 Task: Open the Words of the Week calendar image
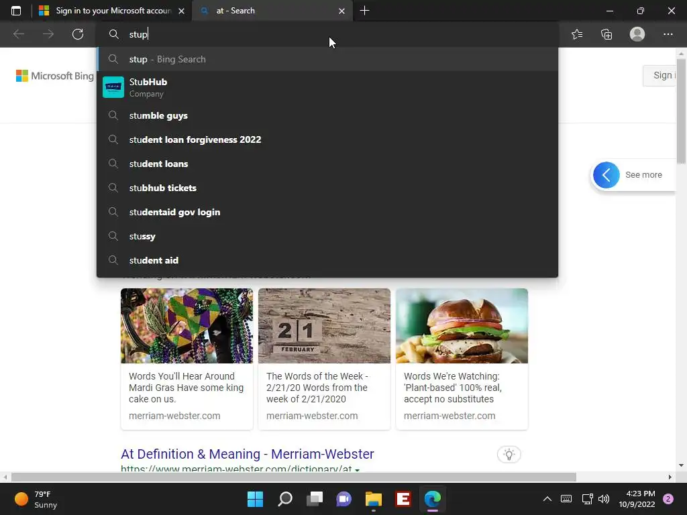[x=324, y=326]
